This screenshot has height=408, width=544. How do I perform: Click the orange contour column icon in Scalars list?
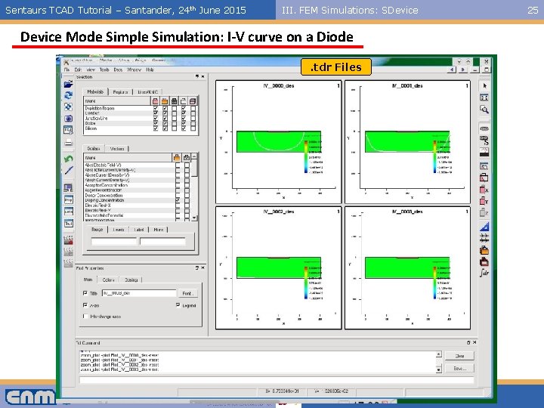[177, 157]
